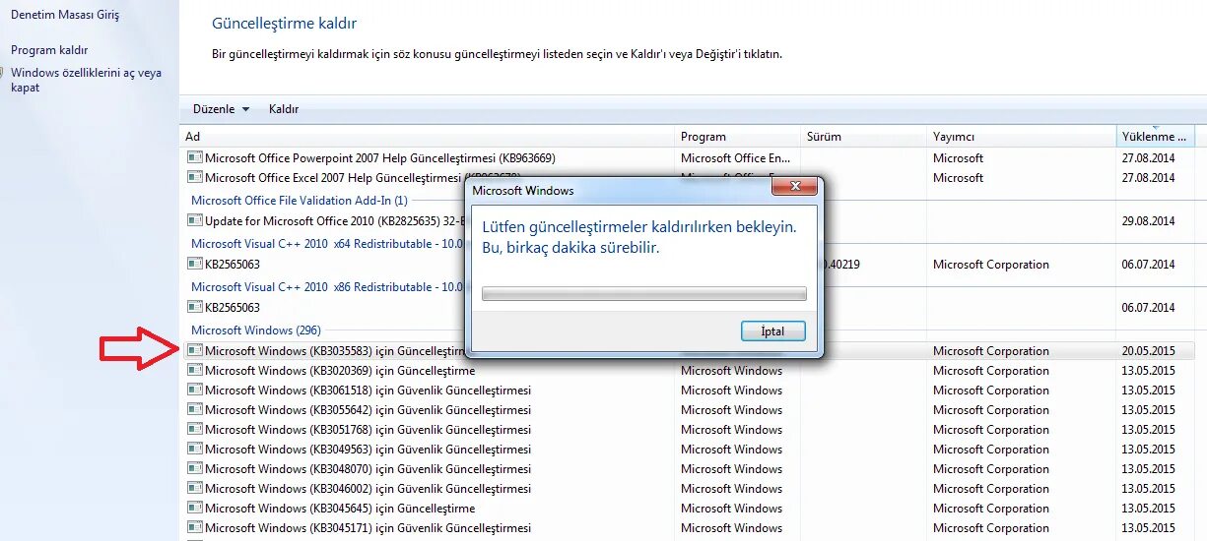1207x541 pixels.
Task: Select the KB3061518 için Güvenlik Güncelleştirmesi text
Action: click(368, 391)
